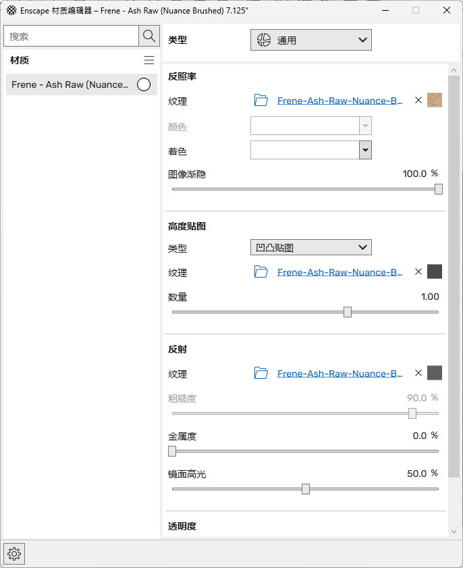Click the 图像渐隐 slider handle
463x568 pixels.
(439, 189)
